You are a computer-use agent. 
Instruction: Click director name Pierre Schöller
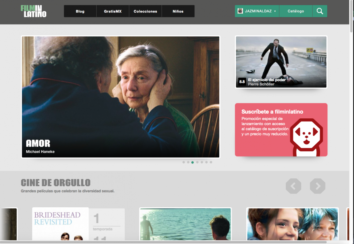(261, 84)
